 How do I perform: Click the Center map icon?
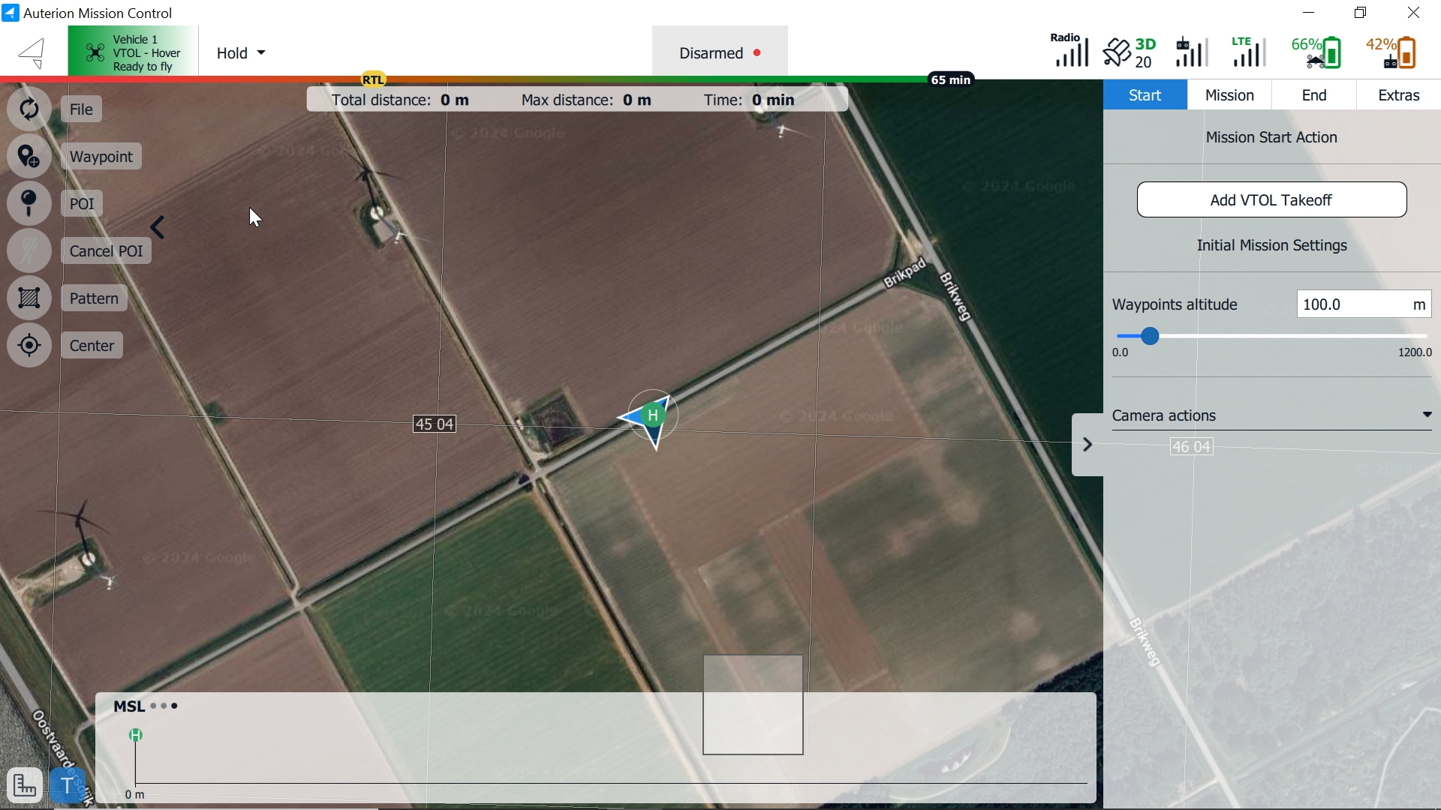tap(29, 346)
